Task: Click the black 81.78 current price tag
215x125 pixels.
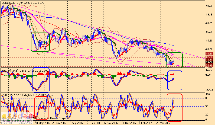Action: (x=209, y=62)
